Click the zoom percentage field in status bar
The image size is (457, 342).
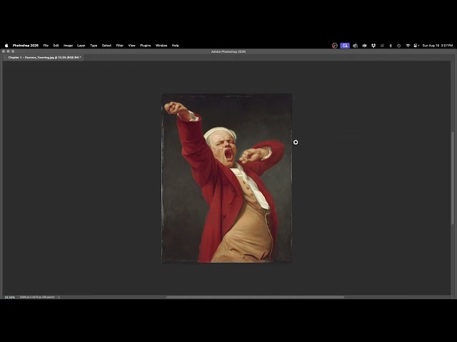tap(9, 297)
